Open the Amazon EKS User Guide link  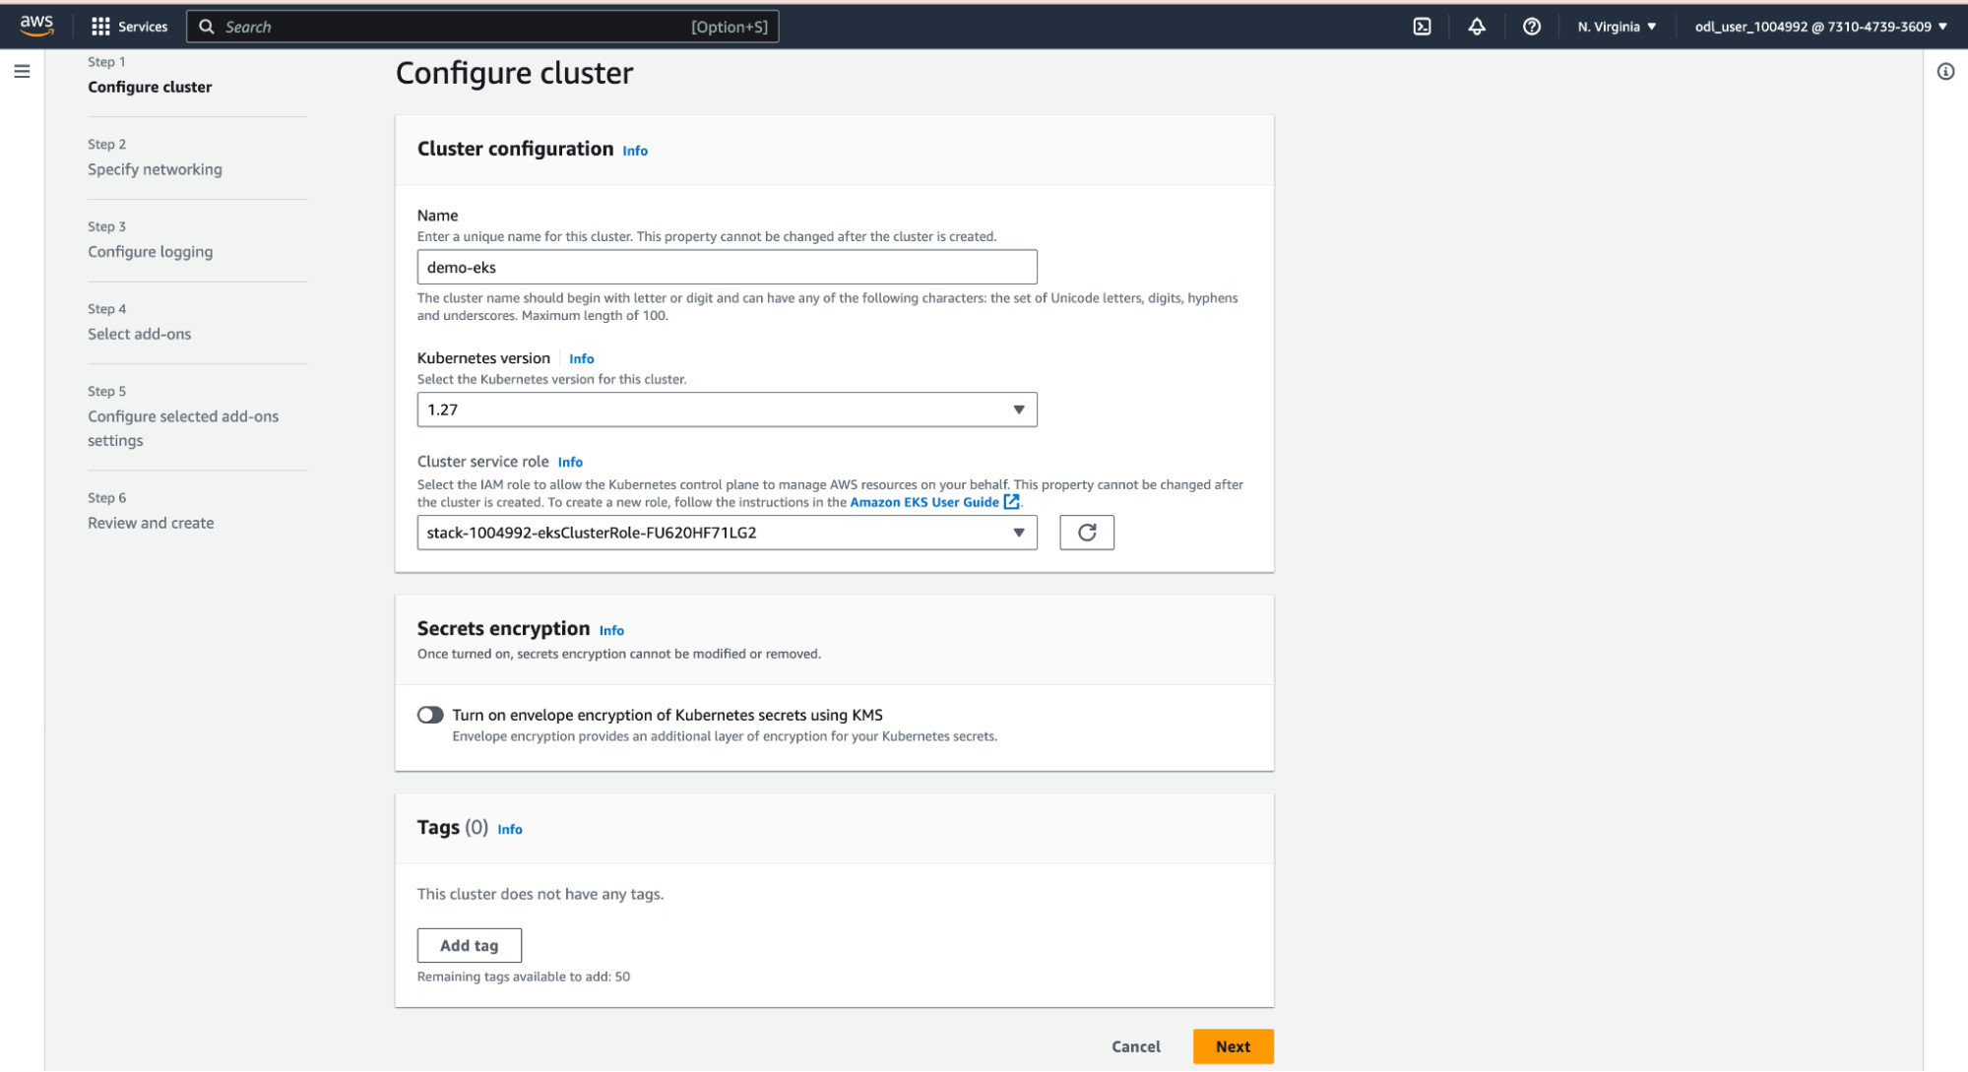click(923, 502)
